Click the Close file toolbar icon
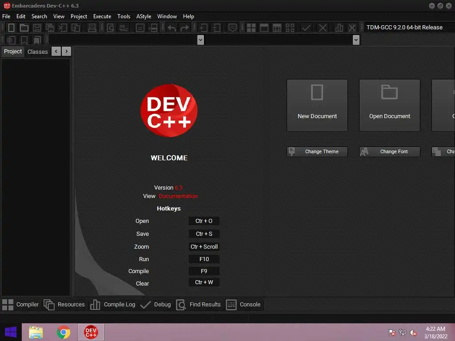 pyautogui.click(x=63, y=28)
